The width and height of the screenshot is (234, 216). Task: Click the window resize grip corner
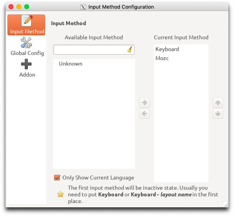(x=226, y=204)
